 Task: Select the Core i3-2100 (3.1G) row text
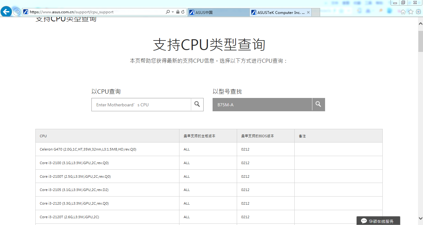tap(74, 163)
